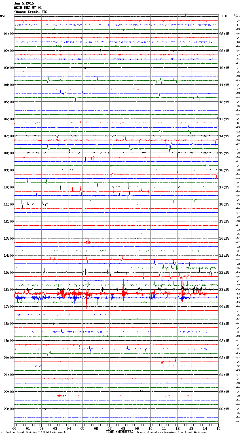Click the 13:15 UTC time label
241x436 pixels.
tap(224, 119)
